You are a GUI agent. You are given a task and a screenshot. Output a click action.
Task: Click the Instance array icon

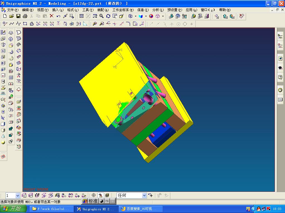(x=11, y=78)
